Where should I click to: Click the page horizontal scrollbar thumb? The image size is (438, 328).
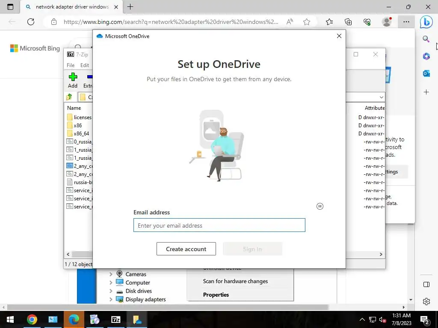(168, 307)
